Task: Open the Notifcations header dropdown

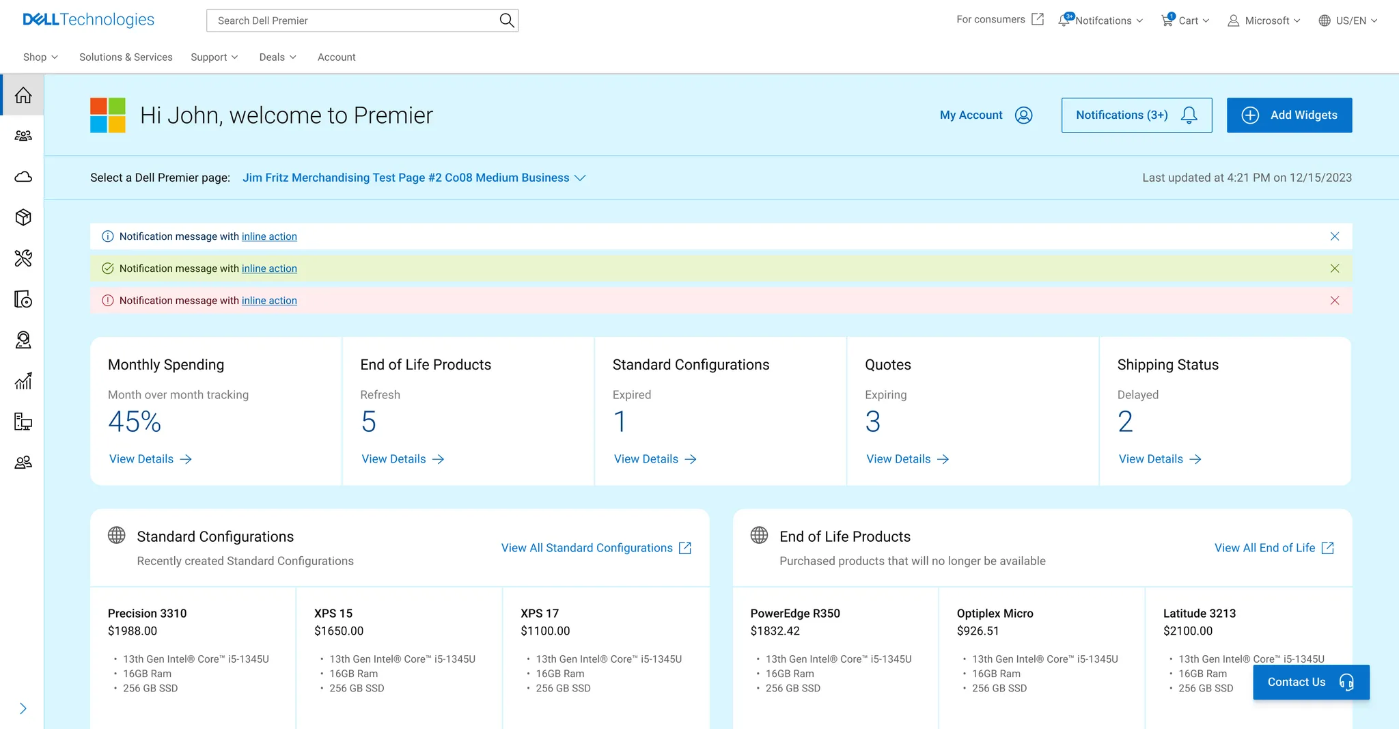Action: (1100, 20)
